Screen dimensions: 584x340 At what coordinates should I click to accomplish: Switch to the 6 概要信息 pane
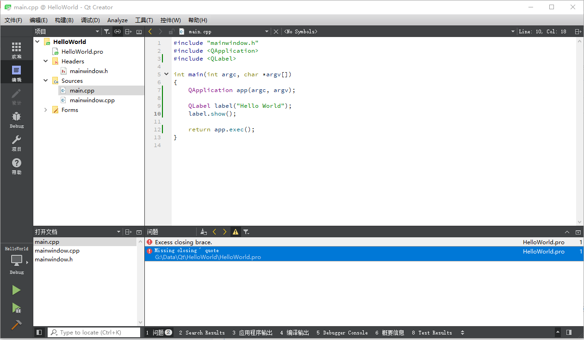(x=390, y=332)
